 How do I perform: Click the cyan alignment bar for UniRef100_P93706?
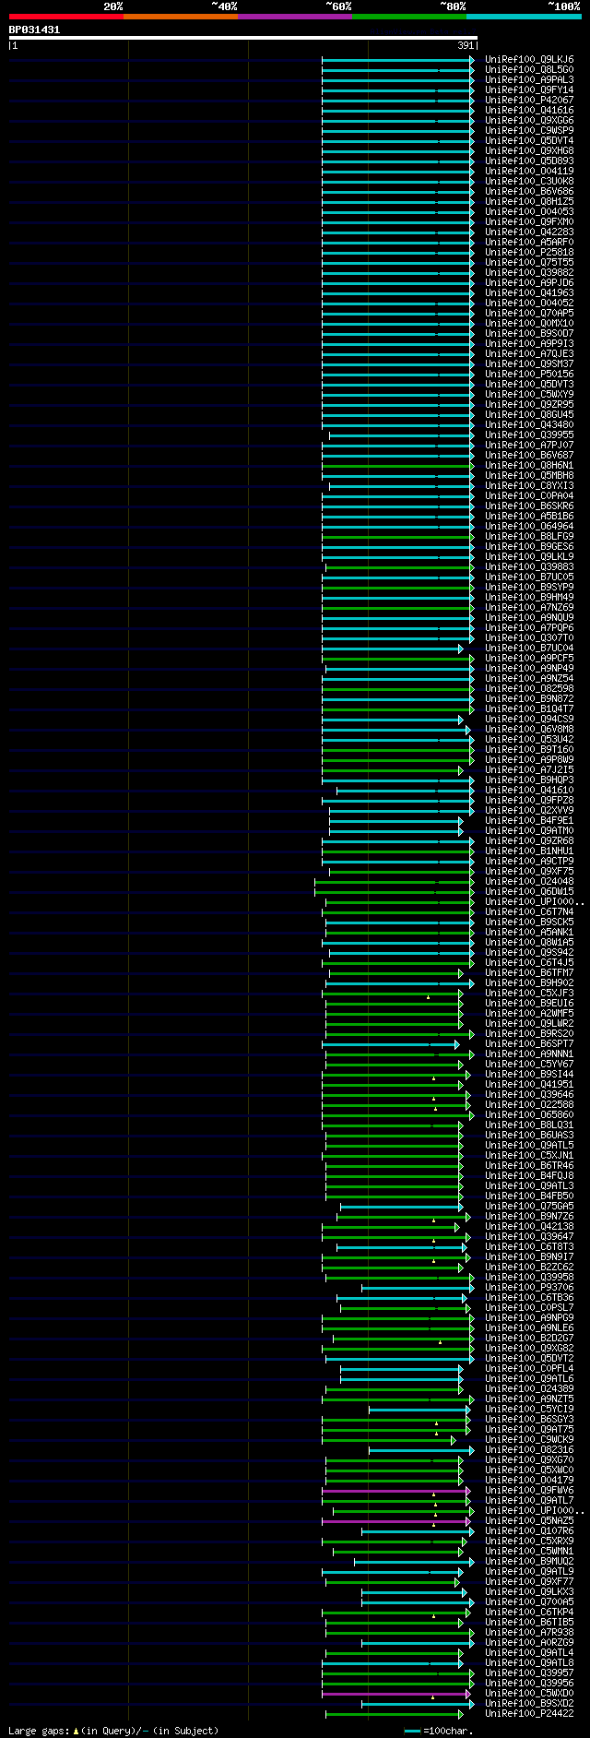tap(419, 1287)
